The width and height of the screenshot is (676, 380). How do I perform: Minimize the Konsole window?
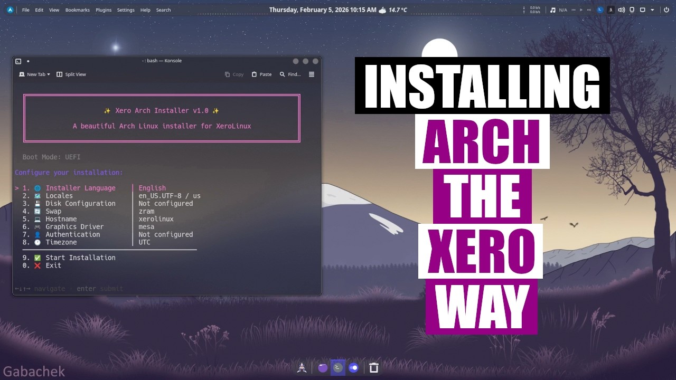(296, 61)
